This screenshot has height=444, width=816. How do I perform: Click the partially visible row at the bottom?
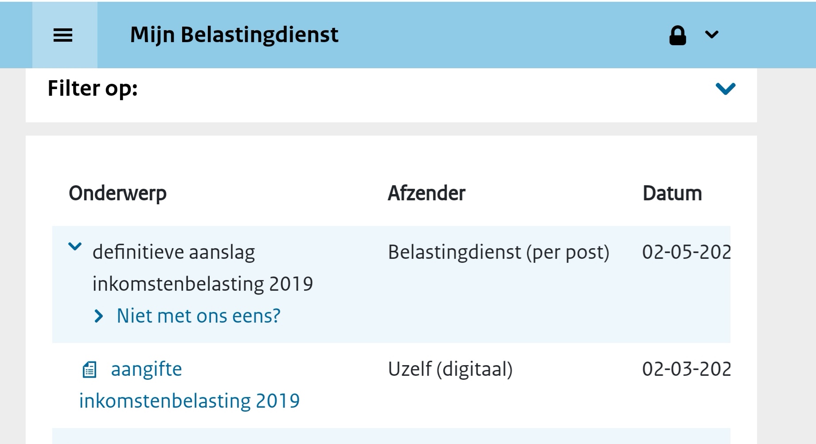click(x=391, y=436)
